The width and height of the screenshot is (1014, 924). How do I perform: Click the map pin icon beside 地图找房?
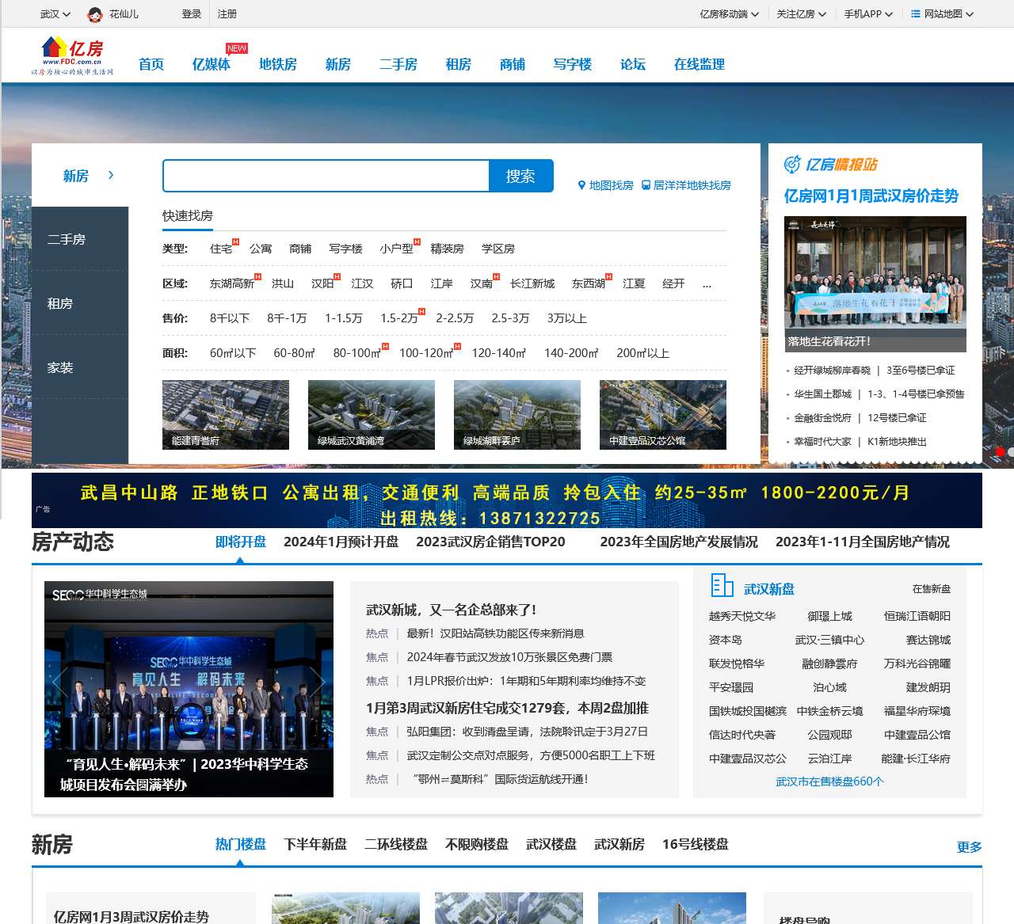tap(581, 186)
